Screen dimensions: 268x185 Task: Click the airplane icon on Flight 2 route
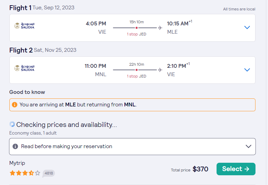click(x=160, y=70)
